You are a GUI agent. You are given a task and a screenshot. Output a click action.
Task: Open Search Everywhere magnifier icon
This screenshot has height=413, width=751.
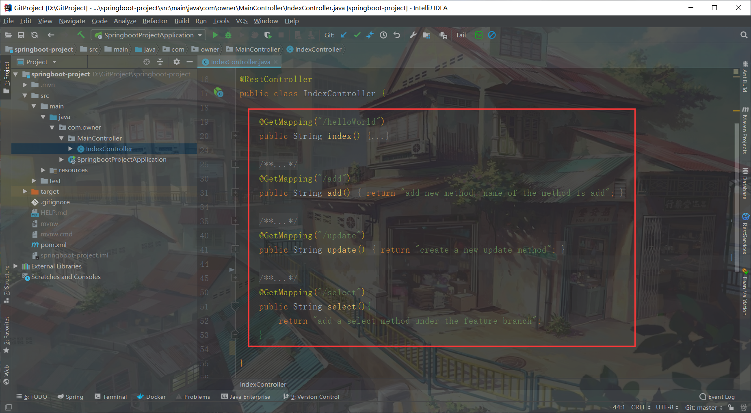744,35
